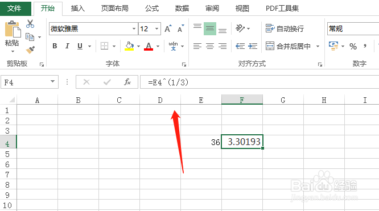379x211 pixels.
Task: Switch to the 视图 tab
Action: [x=242, y=9]
